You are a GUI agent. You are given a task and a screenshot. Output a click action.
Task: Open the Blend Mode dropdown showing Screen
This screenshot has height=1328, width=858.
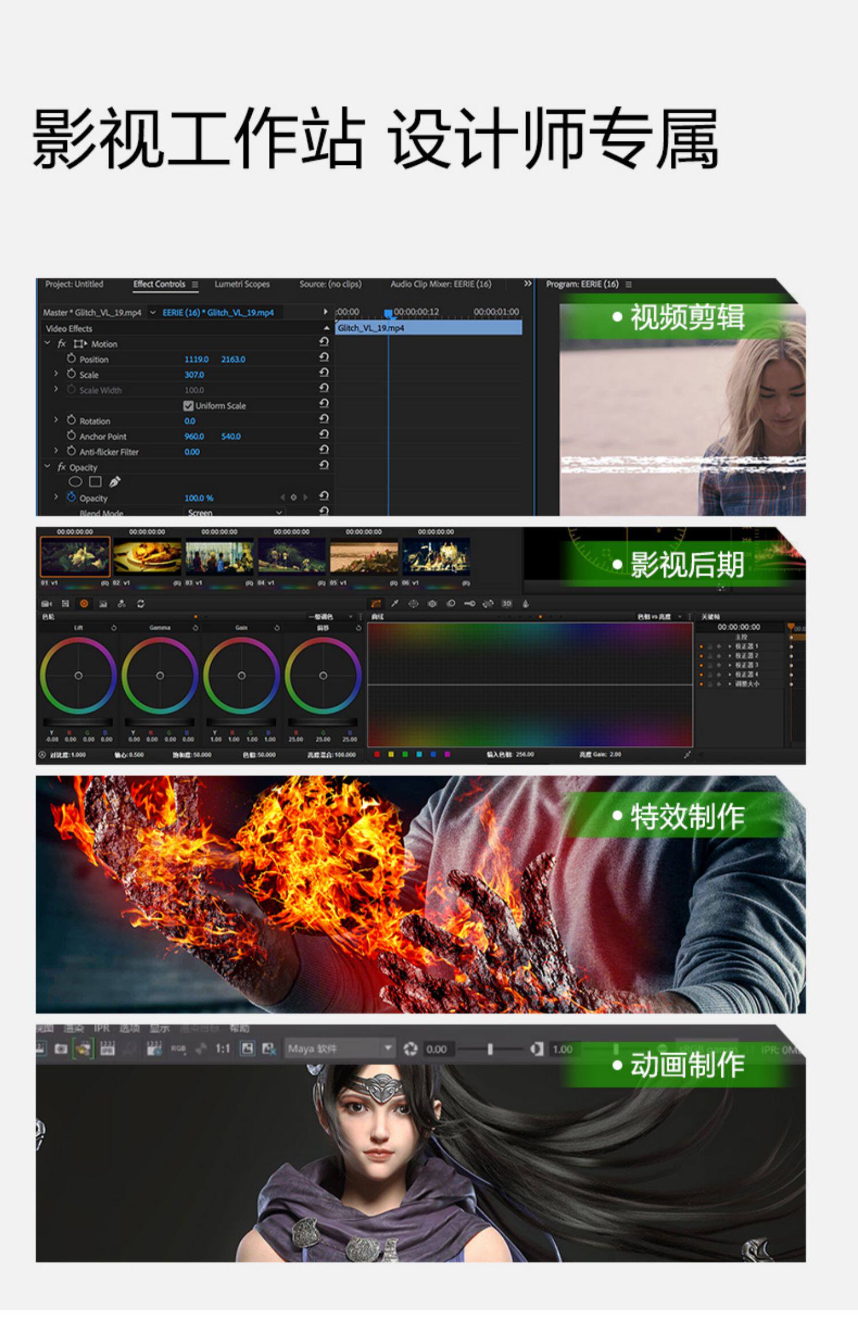(x=235, y=512)
